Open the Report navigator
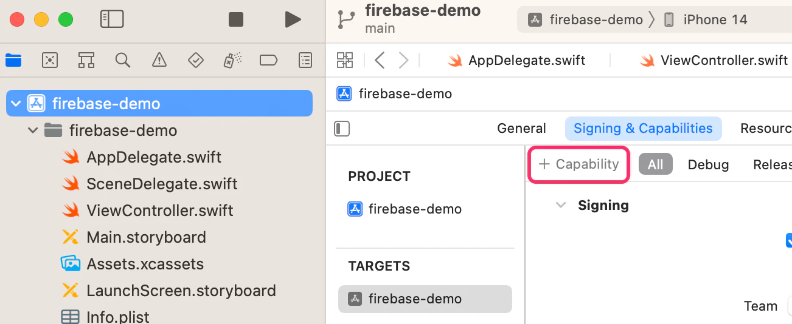The height and width of the screenshot is (324, 792). [x=305, y=60]
